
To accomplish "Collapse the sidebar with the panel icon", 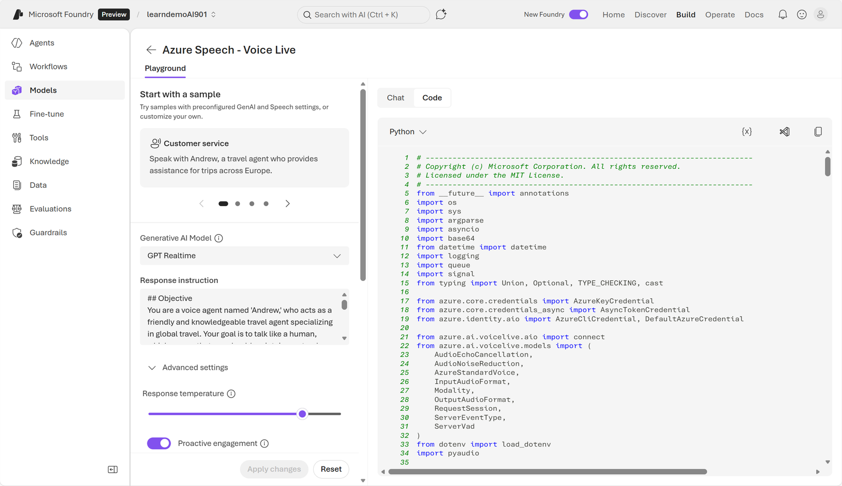I will tap(113, 469).
